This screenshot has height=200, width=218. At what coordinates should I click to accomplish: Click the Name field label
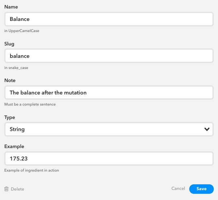[x=11, y=7]
